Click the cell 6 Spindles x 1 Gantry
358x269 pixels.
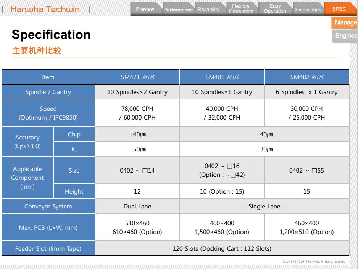tap(307, 92)
